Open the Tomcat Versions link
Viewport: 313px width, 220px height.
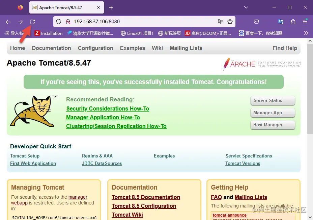click(x=243, y=163)
